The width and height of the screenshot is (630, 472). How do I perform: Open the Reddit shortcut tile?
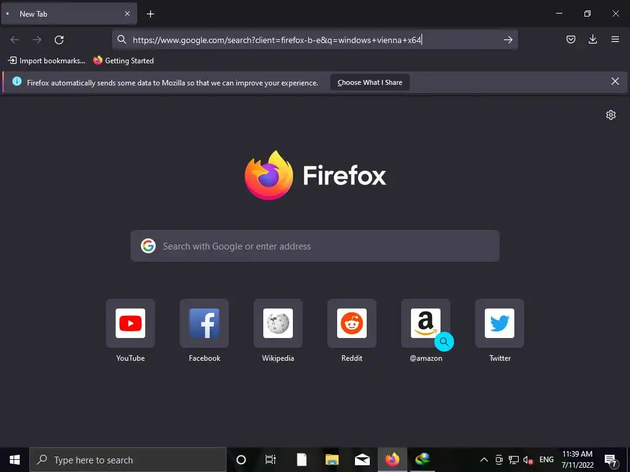(352, 323)
